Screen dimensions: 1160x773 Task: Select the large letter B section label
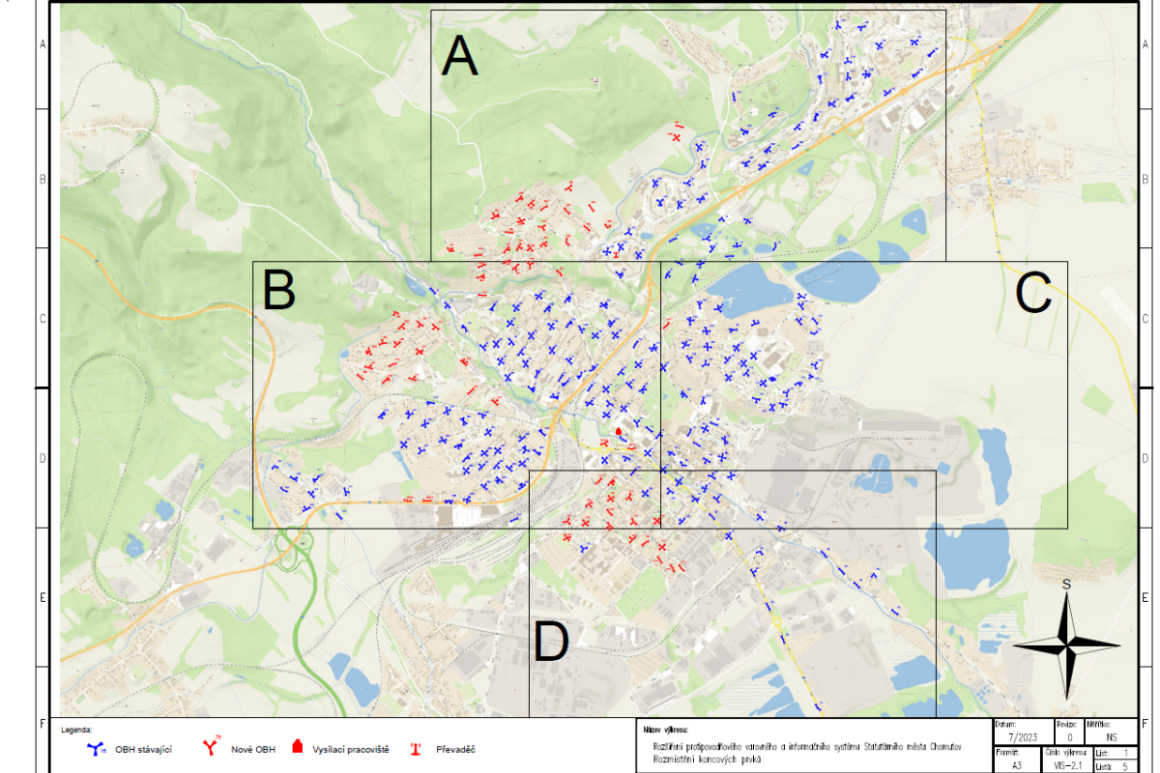coord(279,290)
